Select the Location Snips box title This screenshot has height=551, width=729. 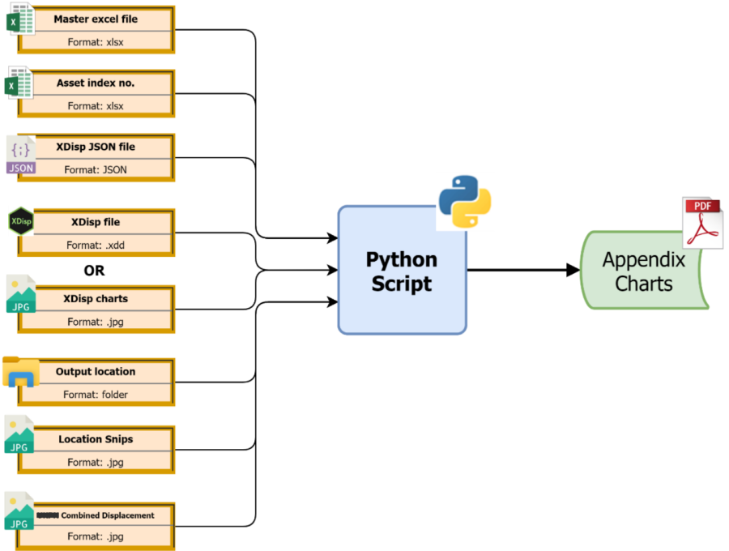click(x=95, y=439)
